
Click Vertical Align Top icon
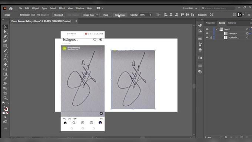coord(182,15)
